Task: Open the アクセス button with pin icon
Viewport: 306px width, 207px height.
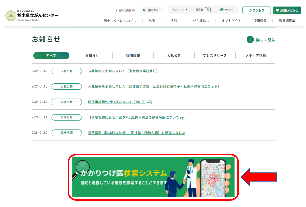Action: [256, 10]
